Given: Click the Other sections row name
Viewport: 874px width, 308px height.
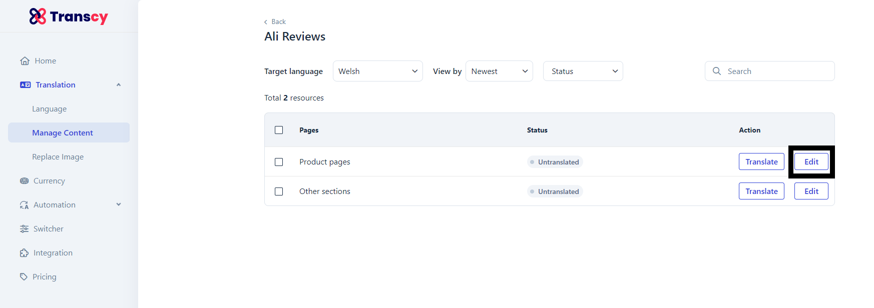Looking at the screenshot, I should [x=325, y=191].
